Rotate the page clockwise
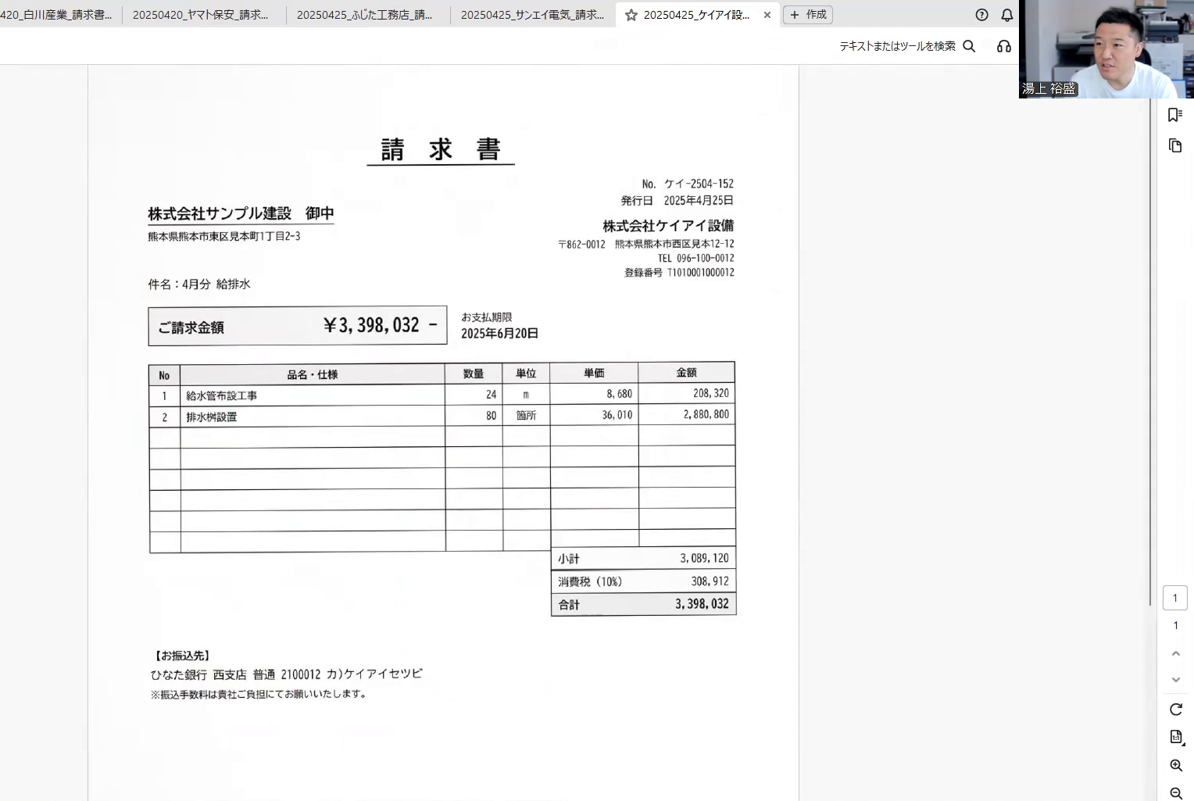The image size is (1194, 801). pos(1175,710)
